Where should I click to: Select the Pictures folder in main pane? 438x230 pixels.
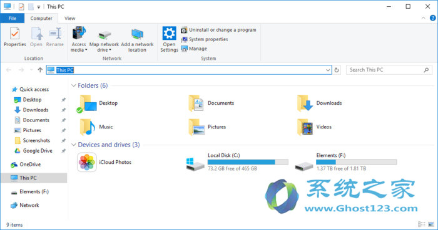[207, 127]
